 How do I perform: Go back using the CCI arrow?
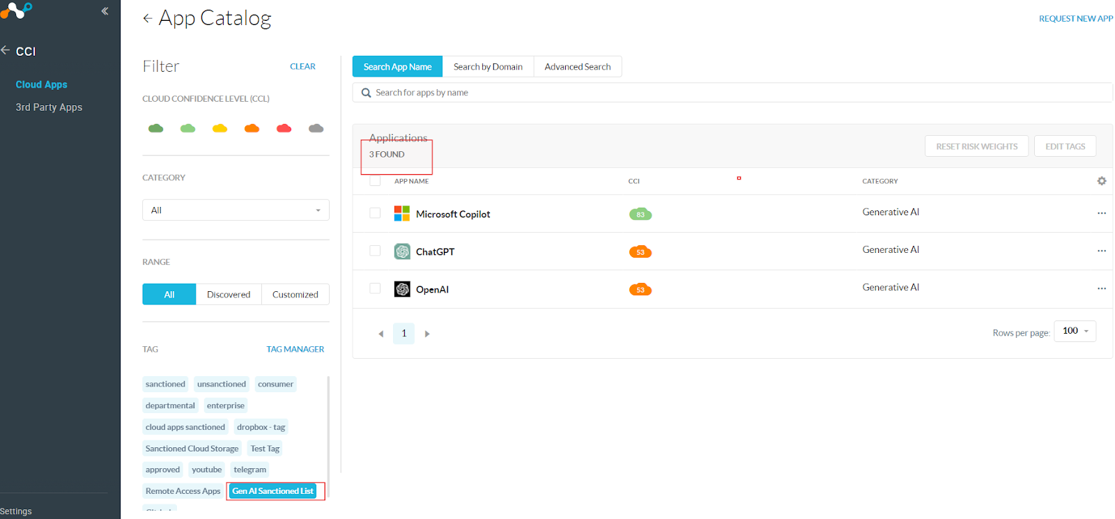[x=6, y=50]
